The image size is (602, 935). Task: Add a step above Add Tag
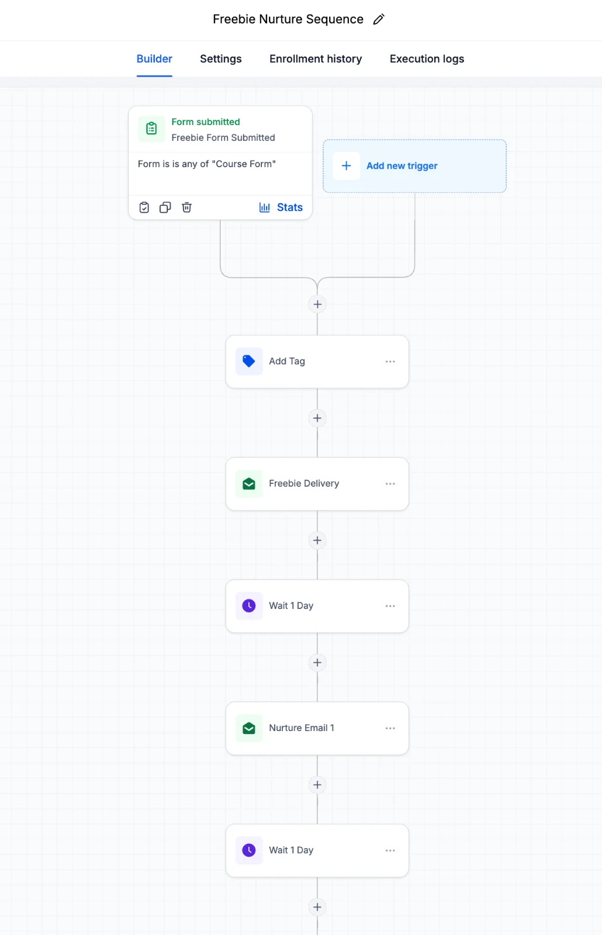coord(317,304)
